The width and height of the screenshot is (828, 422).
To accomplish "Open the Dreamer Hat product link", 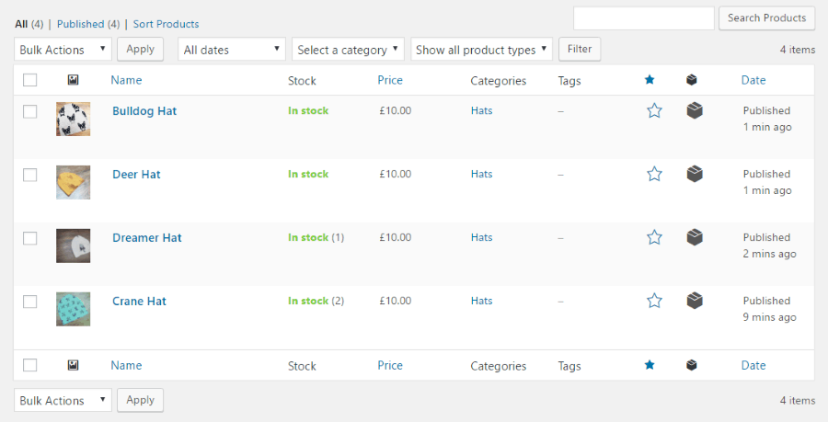I will 147,238.
